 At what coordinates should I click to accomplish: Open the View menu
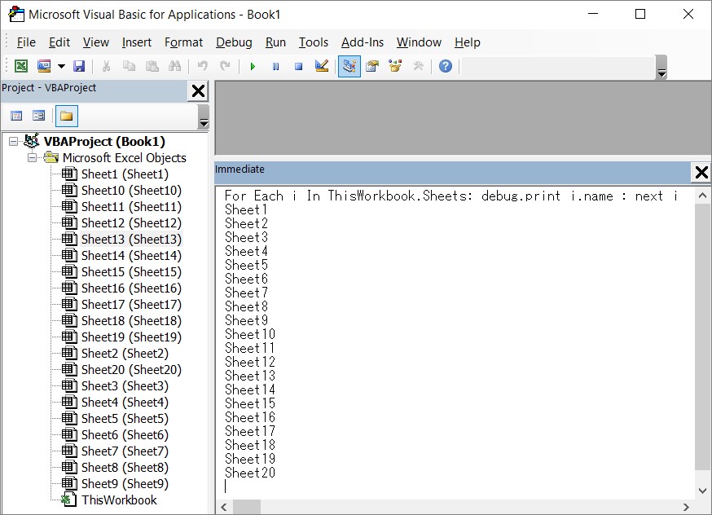[x=96, y=42]
